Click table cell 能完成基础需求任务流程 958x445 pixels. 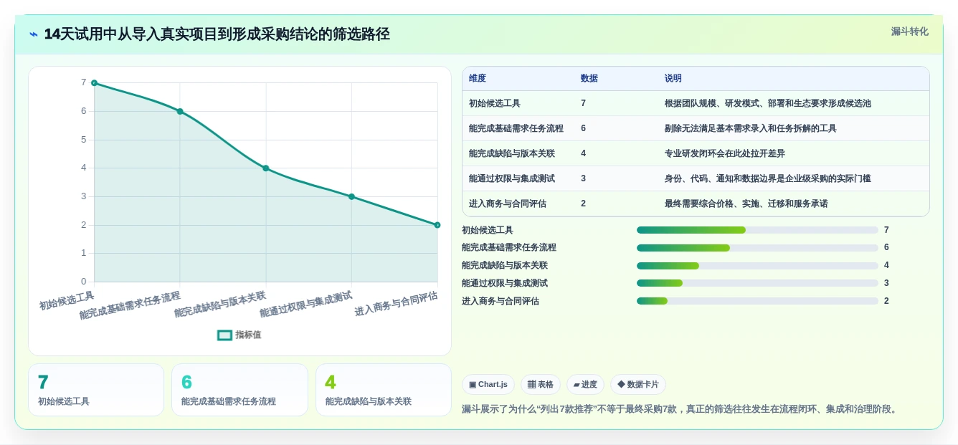[516, 128]
